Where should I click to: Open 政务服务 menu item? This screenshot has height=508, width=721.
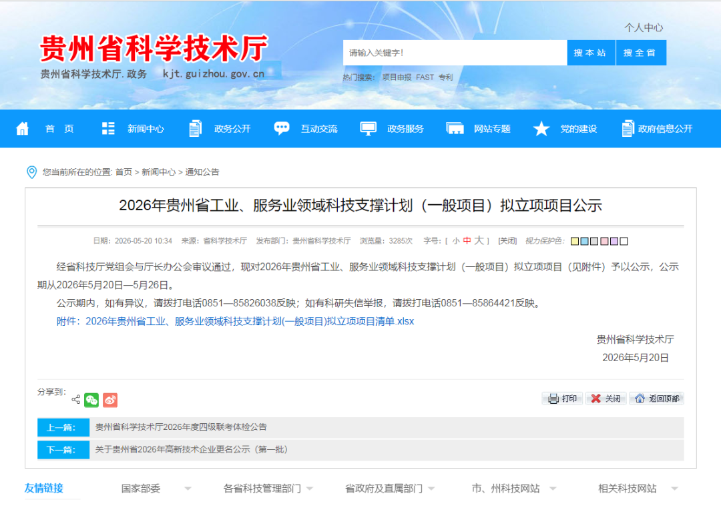coord(405,129)
